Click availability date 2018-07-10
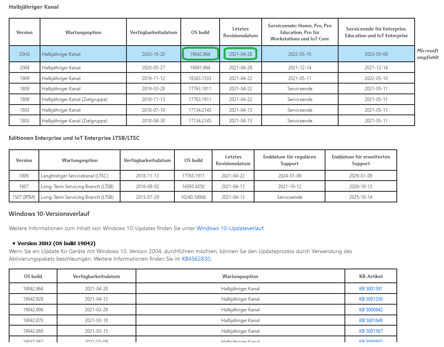Image resolution: width=444 pixels, height=347 pixels. (x=153, y=110)
